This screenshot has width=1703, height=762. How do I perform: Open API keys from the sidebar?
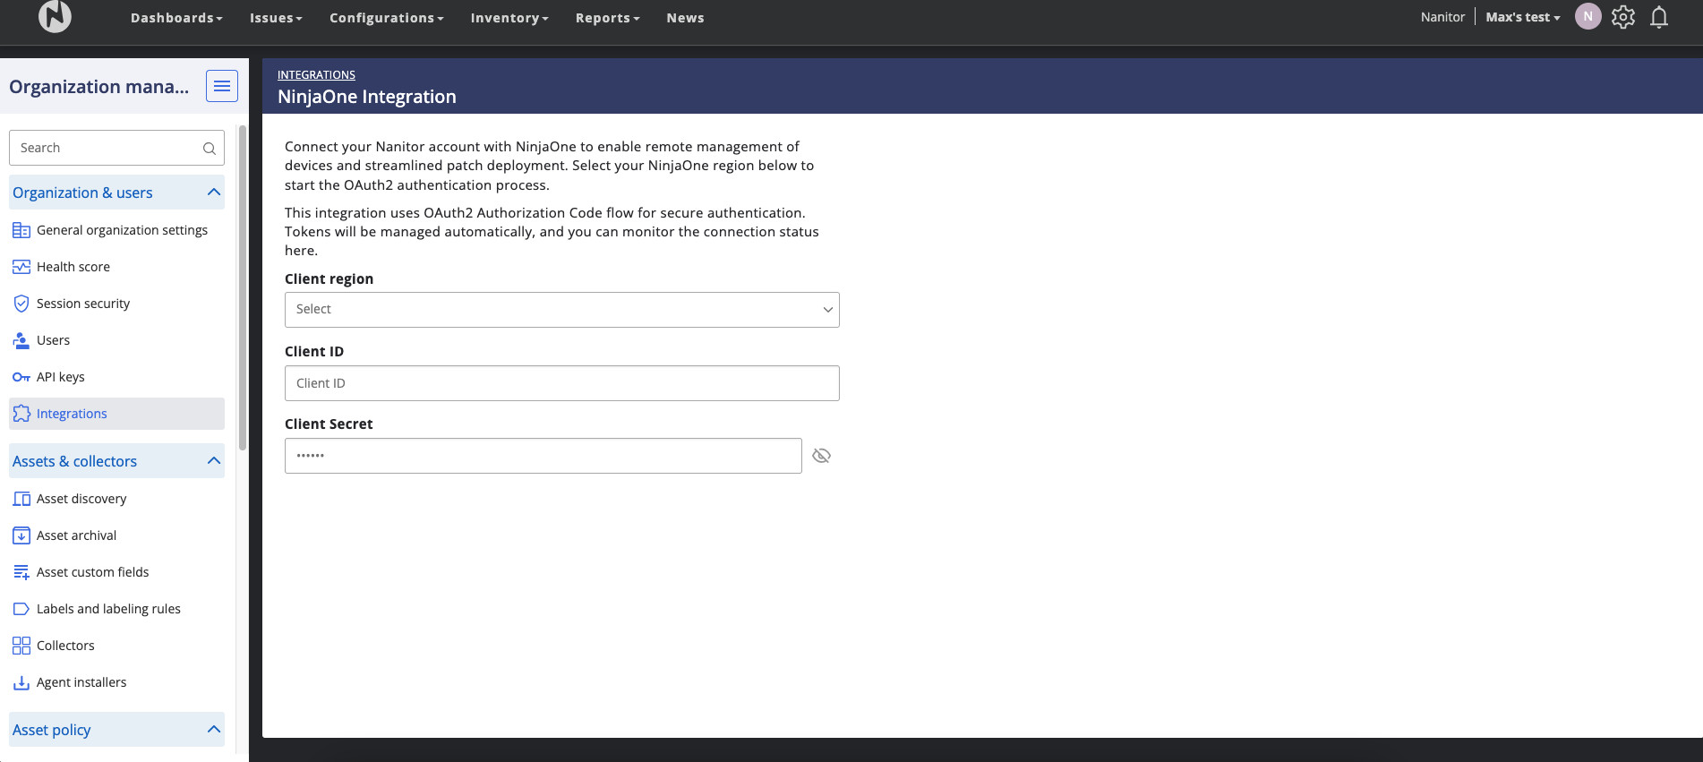click(60, 377)
